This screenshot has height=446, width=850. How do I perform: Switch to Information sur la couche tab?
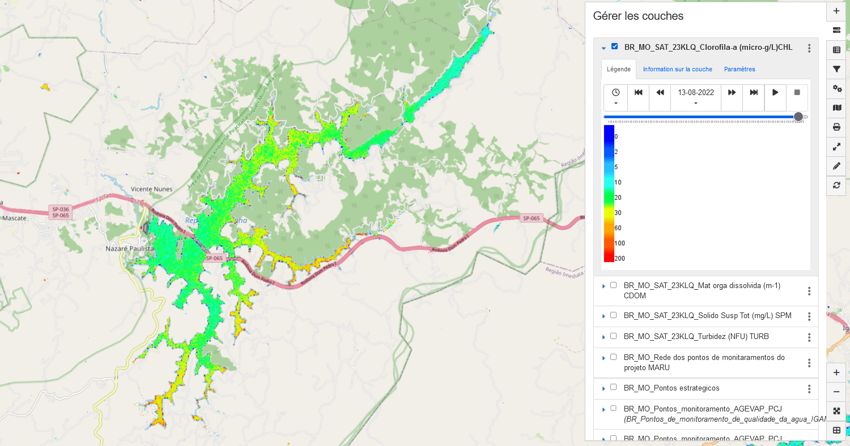677,69
